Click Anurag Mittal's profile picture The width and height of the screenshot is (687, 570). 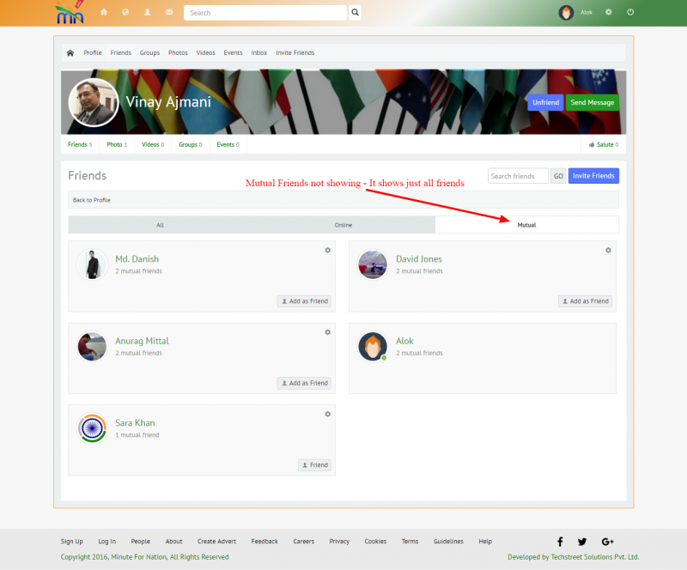(92, 346)
